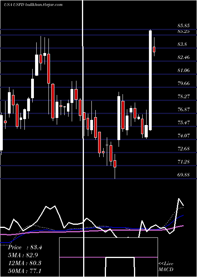
Task: Click the 'USA USFD bullkhan.tbrjar.com' header text
Action: click(33, 5)
